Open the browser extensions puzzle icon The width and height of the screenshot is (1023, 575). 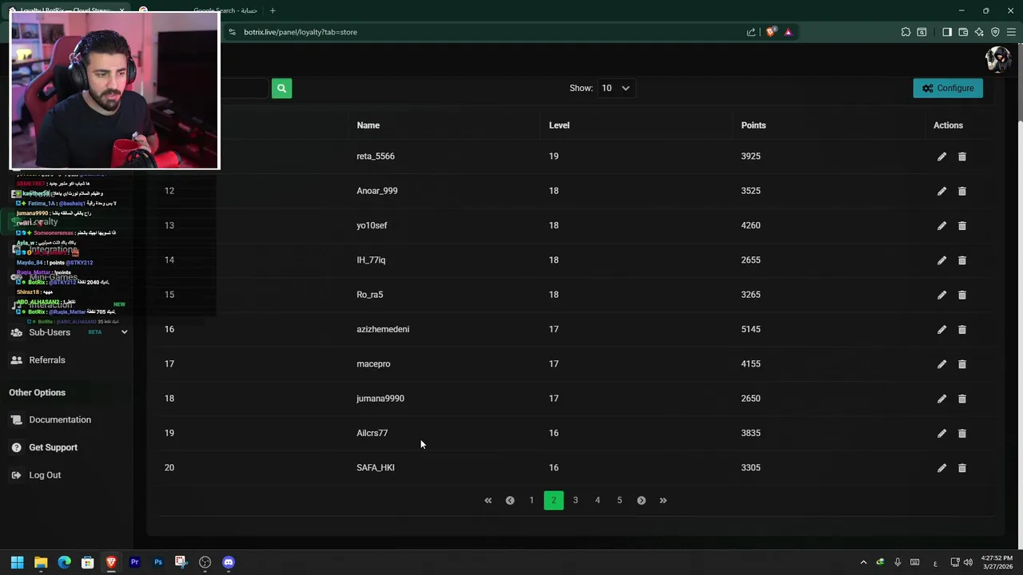click(x=906, y=32)
